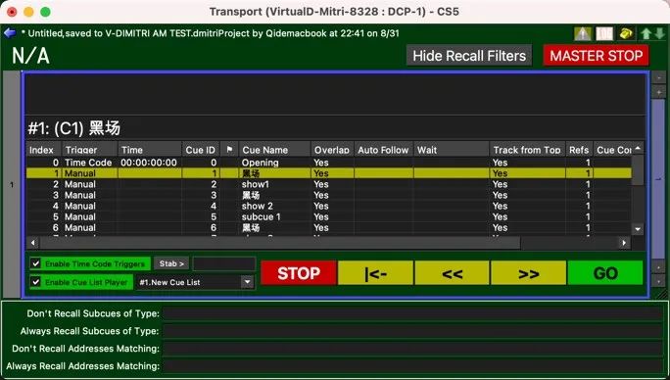Open the #1.New Cue List dropdown
This screenshot has height=380, width=670.
(195, 282)
